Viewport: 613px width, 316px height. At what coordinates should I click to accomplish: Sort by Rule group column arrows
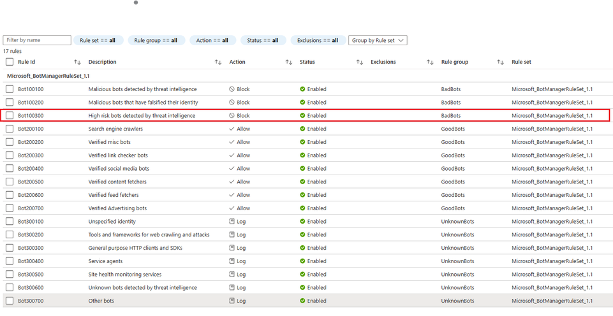point(500,62)
